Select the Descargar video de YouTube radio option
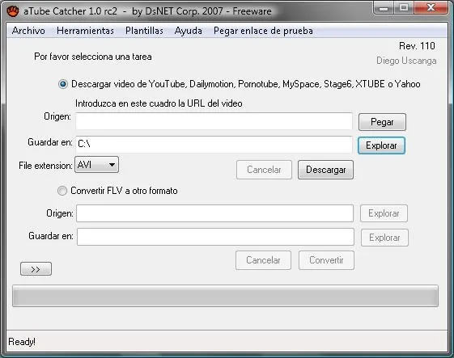The width and height of the screenshot is (454, 358). (x=63, y=84)
